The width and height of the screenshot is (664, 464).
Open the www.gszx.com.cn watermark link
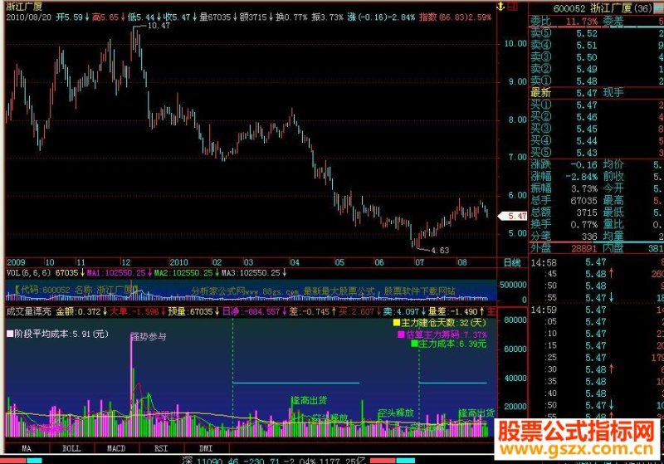pos(577,451)
